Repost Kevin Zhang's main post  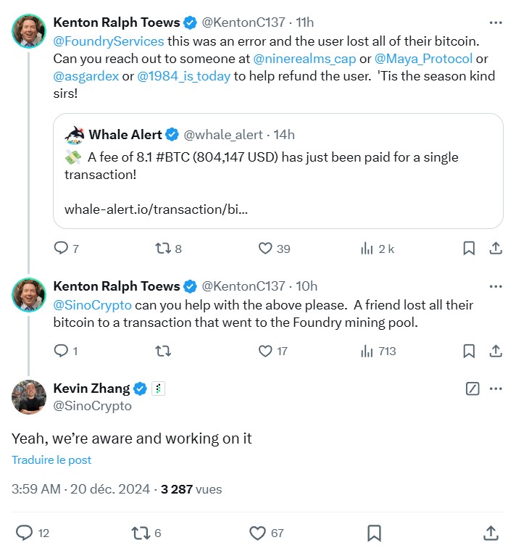coord(139,533)
